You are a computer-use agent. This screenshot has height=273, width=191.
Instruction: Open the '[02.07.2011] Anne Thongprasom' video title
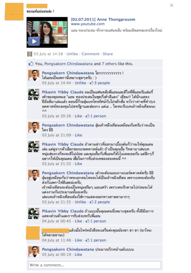pyautogui.click(x=103, y=19)
